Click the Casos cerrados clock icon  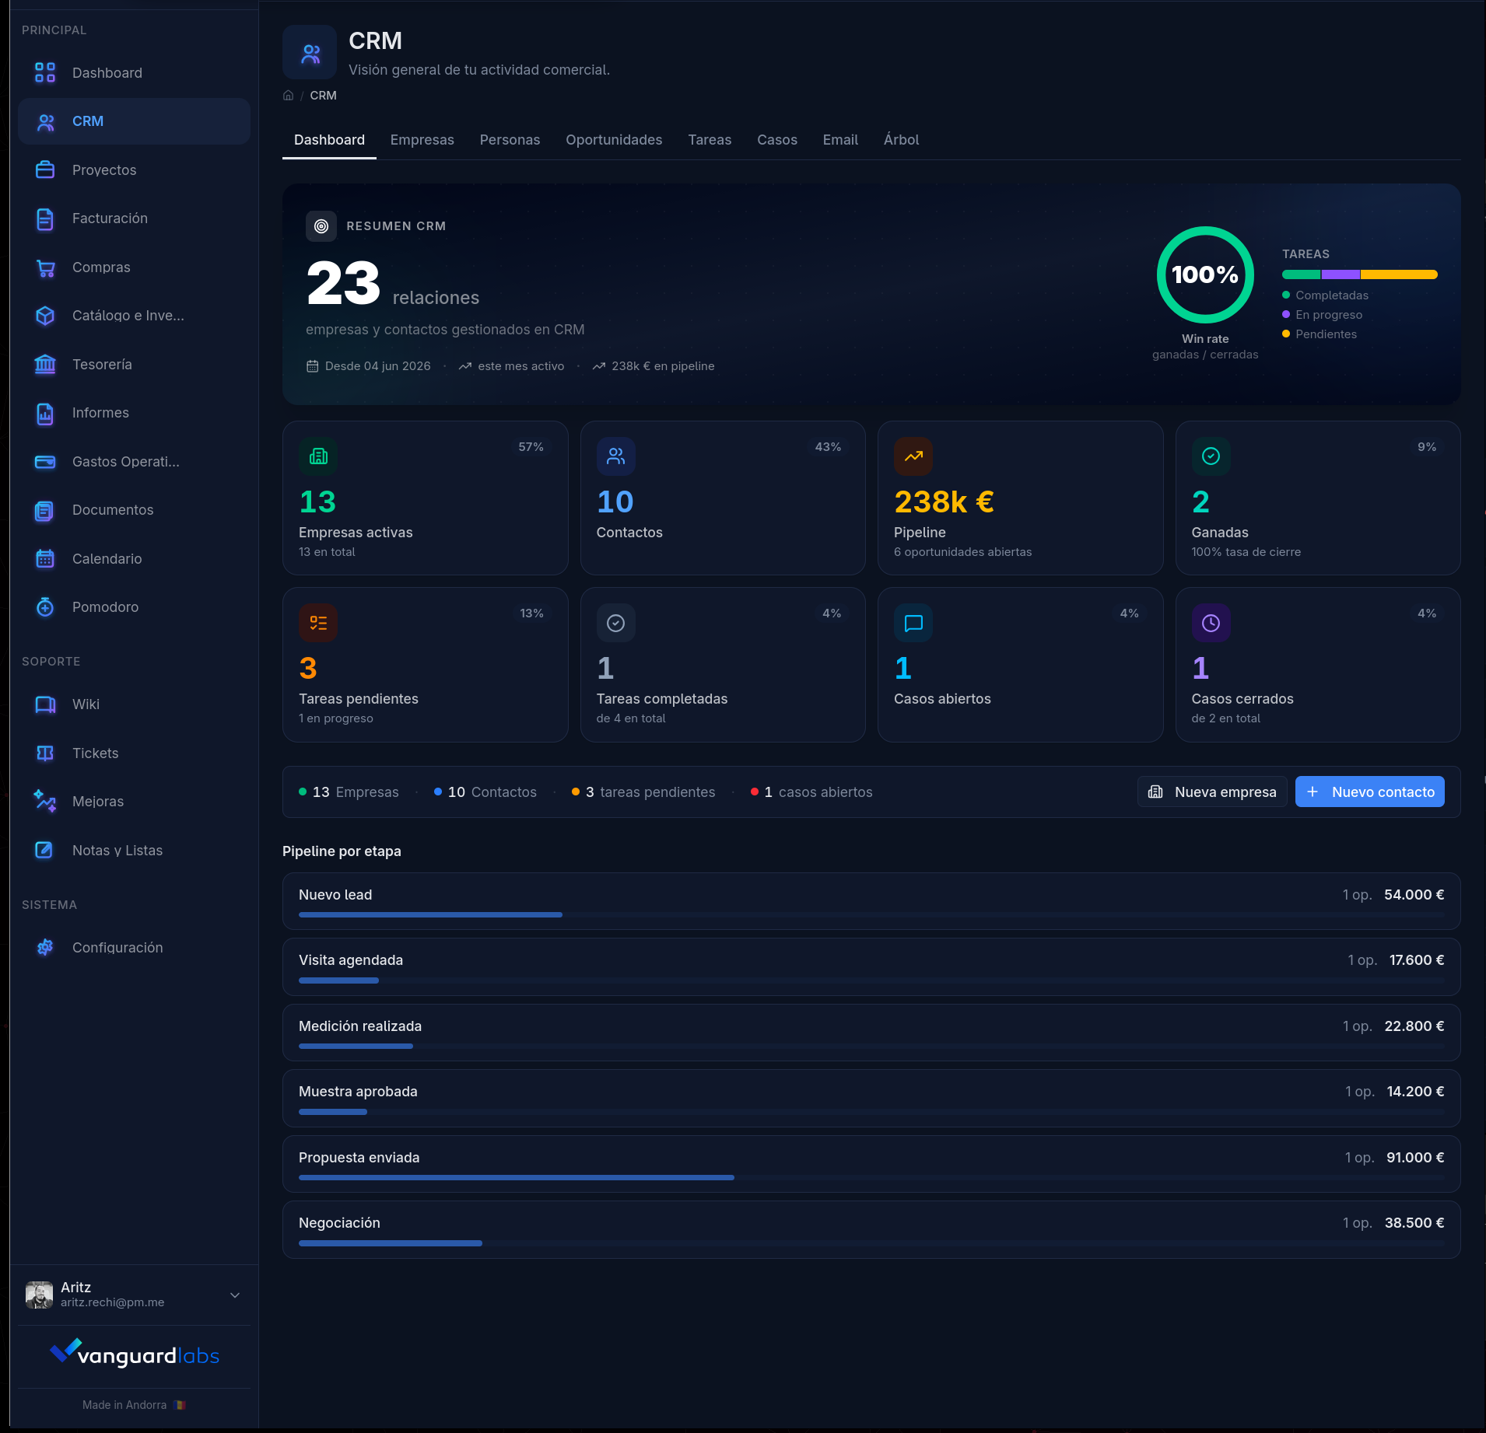(x=1211, y=623)
